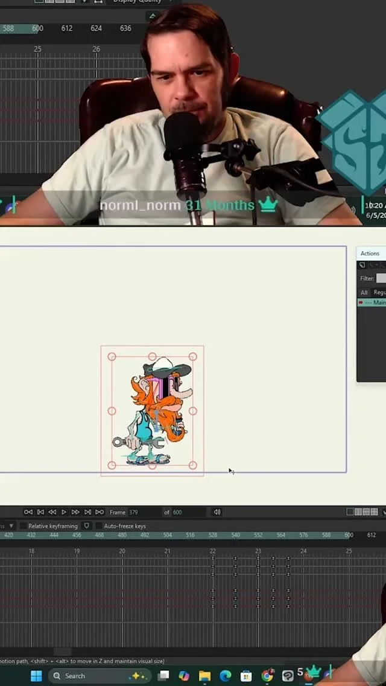Click frame 480 on the lower timeline ruler
Screen dimensions: 386x686
[x=122, y=535]
